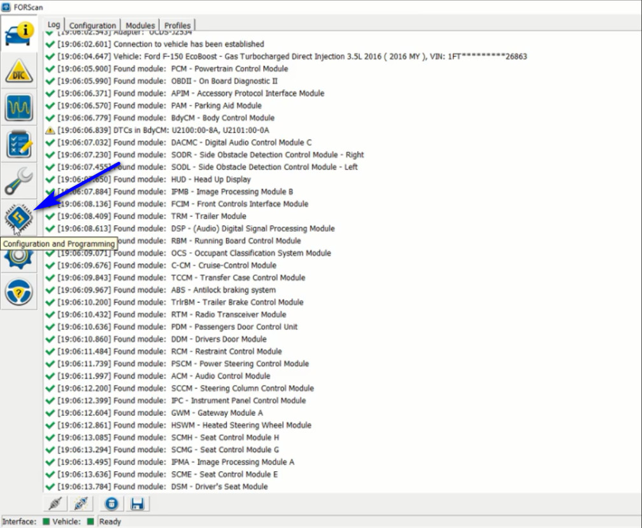Switch to the Log tab
642x528 pixels.
pyautogui.click(x=53, y=25)
